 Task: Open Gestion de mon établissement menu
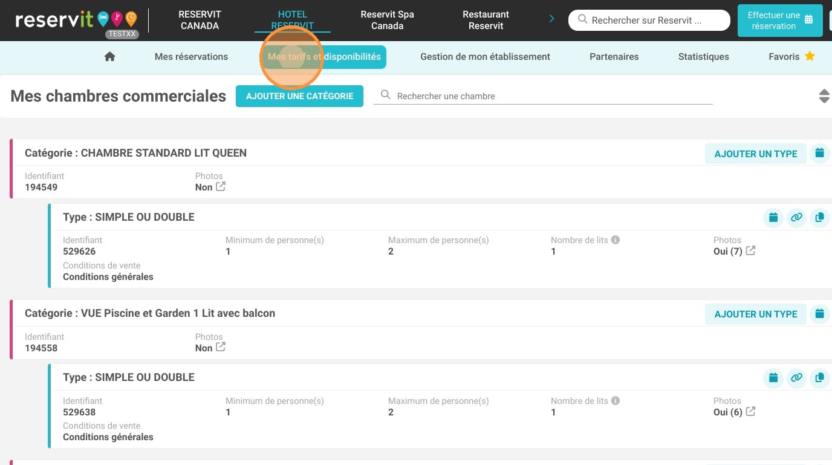pos(485,57)
